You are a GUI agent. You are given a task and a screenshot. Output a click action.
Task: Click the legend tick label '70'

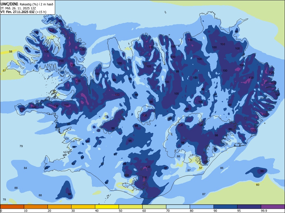(x=168, y=211)
